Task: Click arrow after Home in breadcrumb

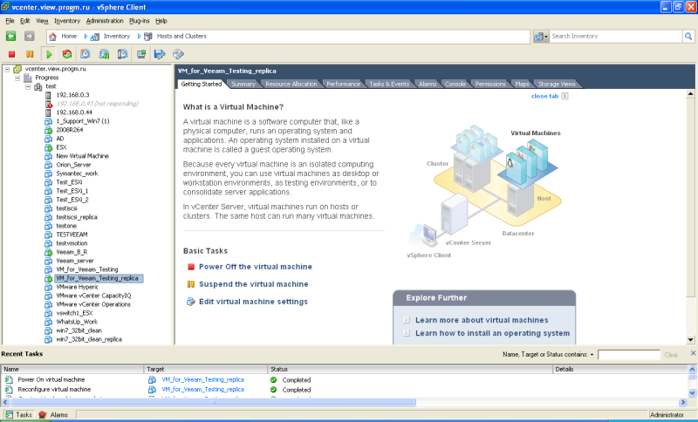Action: 86,37
